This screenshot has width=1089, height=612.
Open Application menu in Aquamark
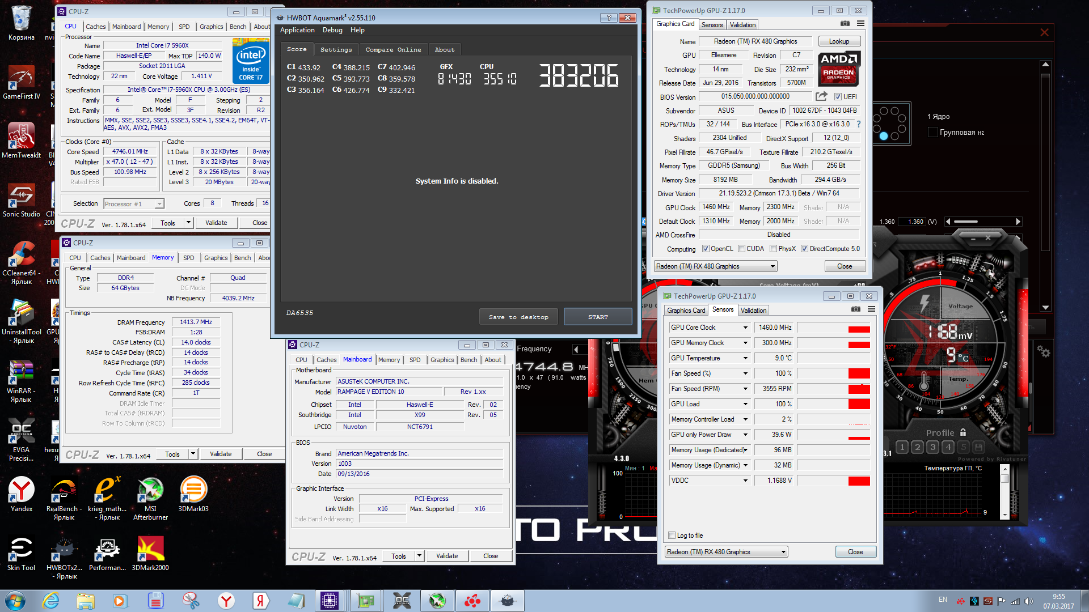pyautogui.click(x=297, y=30)
